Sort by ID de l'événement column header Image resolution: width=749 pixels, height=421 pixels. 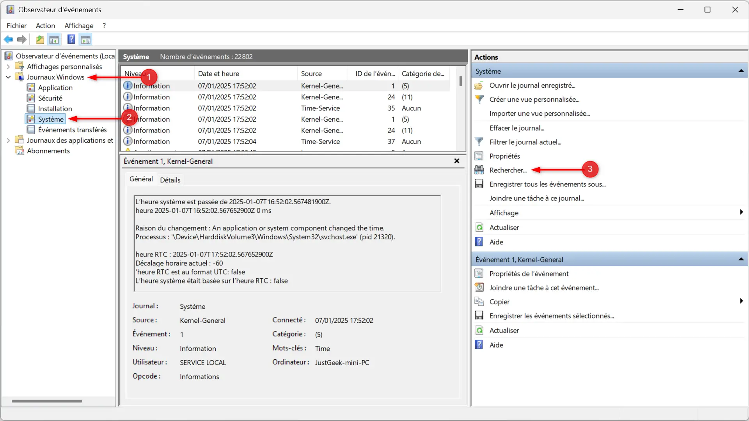pyautogui.click(x=373, y=74)
